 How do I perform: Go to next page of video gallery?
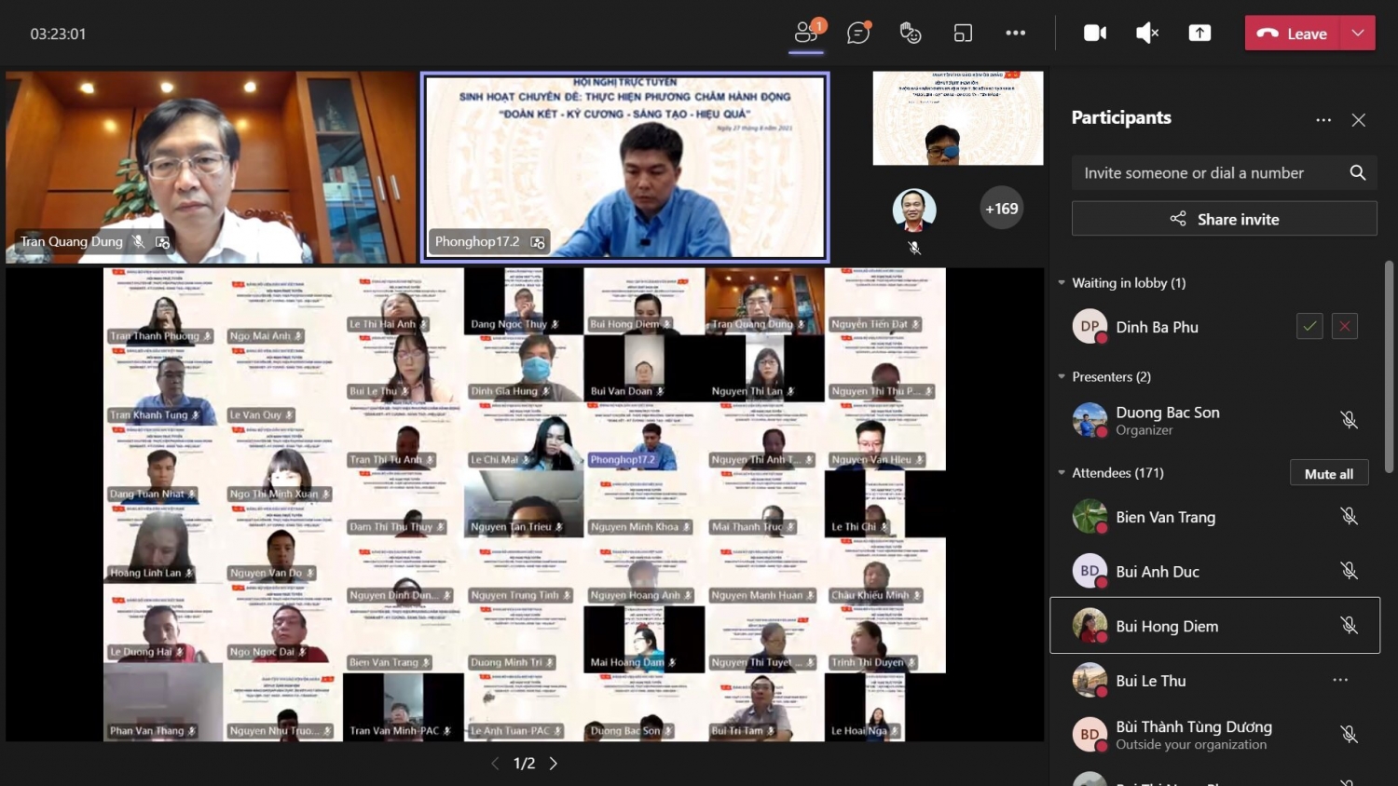tap(554, 764)
